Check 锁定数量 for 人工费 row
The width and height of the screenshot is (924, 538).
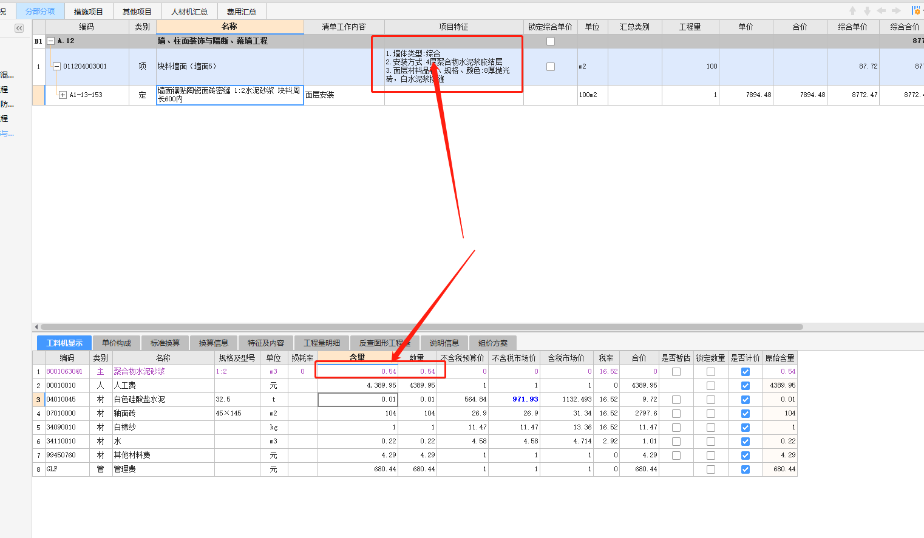tap(711, 386)
